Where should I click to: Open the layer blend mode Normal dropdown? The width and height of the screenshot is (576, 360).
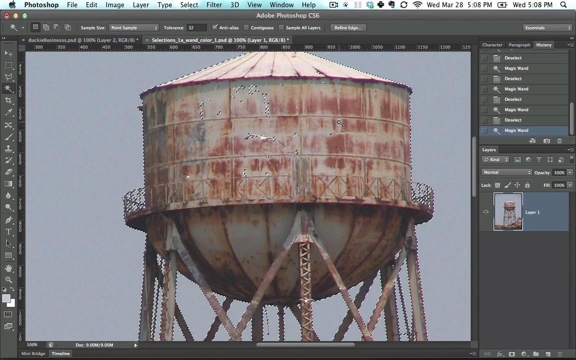coord(506,172)
